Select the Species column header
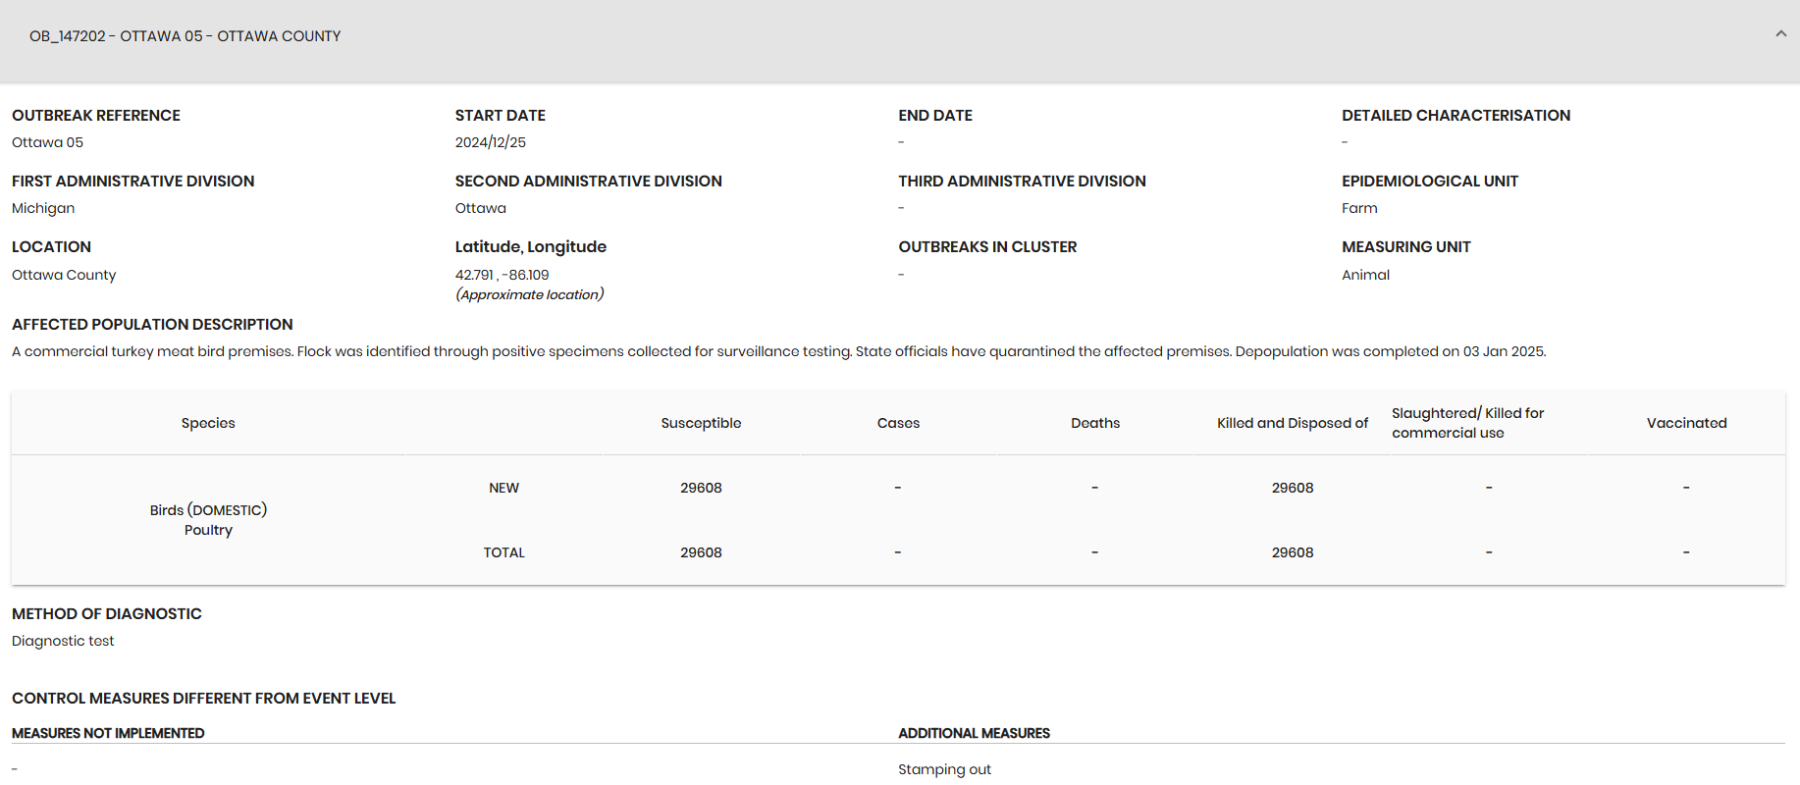The width and height of the screenshot is (1800, 785). coord(208,423)
